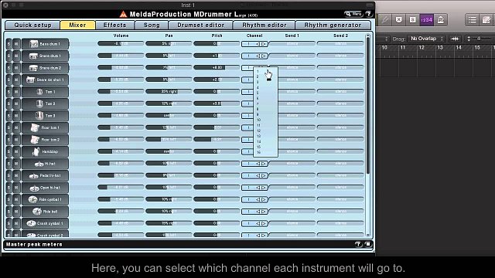The width and height of the screenshot is (495, 278).
Task: Open the Hi-hat channel selector
Action: point(254,164)
